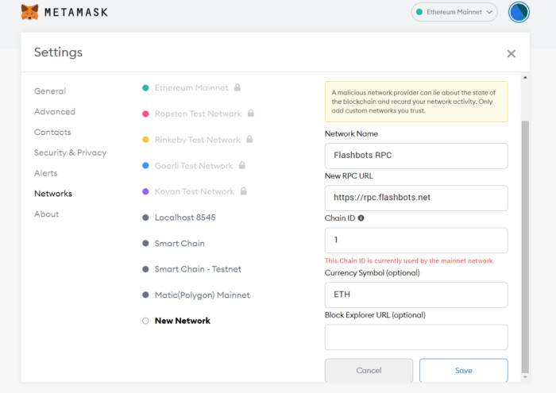Click the Save button
This screenshot has height=393, width=556.
tap(463, 370)
